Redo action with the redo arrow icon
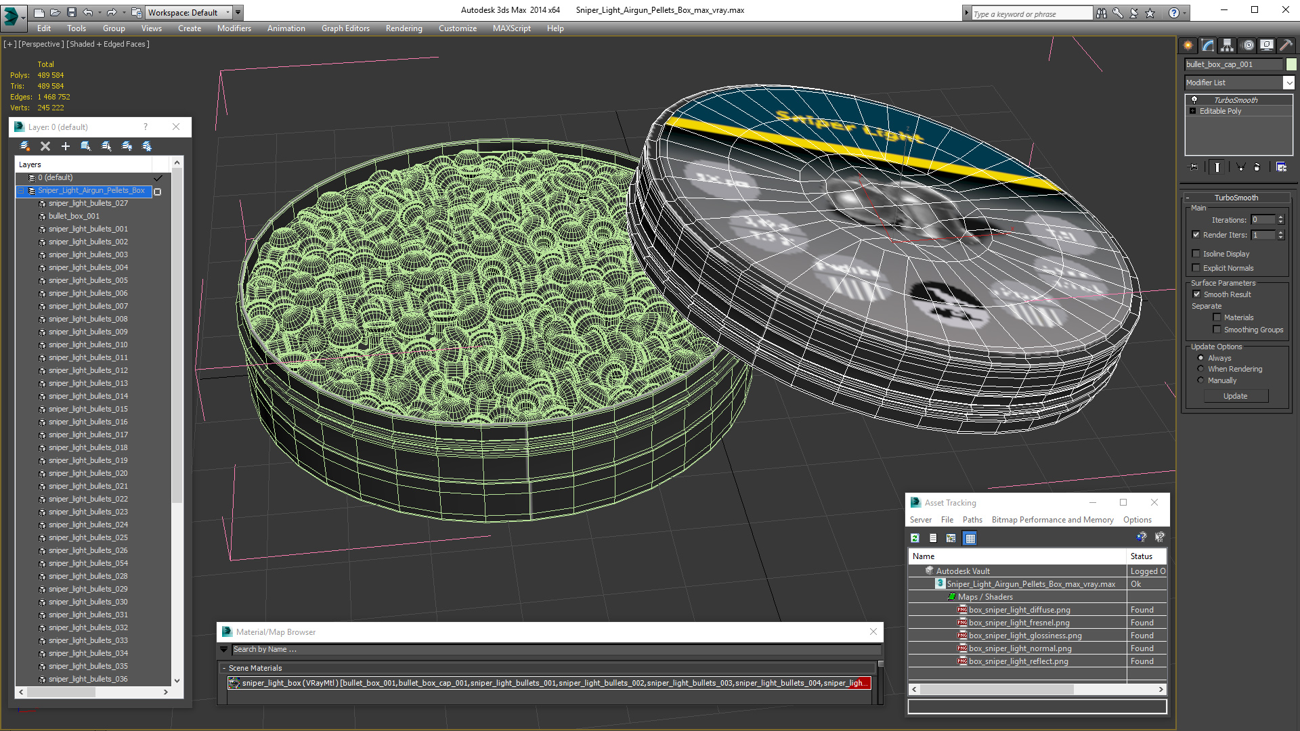 (x=112, y=12)
